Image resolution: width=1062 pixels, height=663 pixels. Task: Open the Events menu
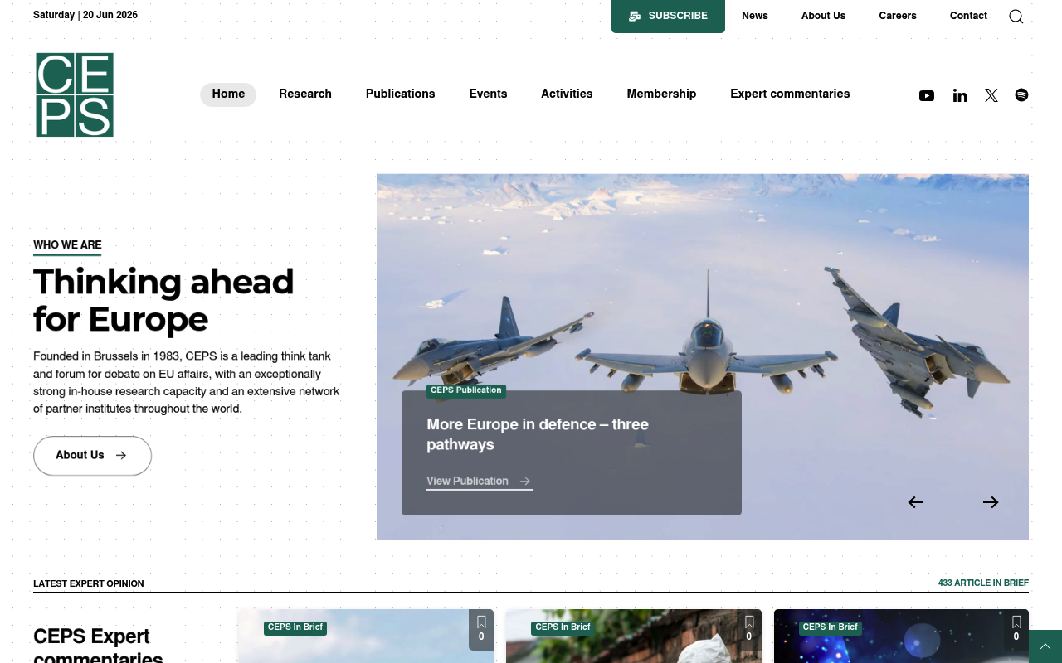488,94
